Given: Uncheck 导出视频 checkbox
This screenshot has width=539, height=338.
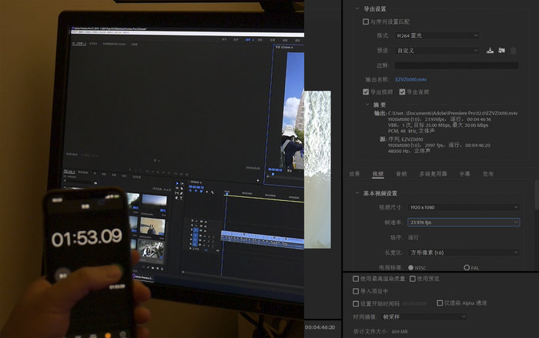Looking at the screenshot, I should 366,92.
